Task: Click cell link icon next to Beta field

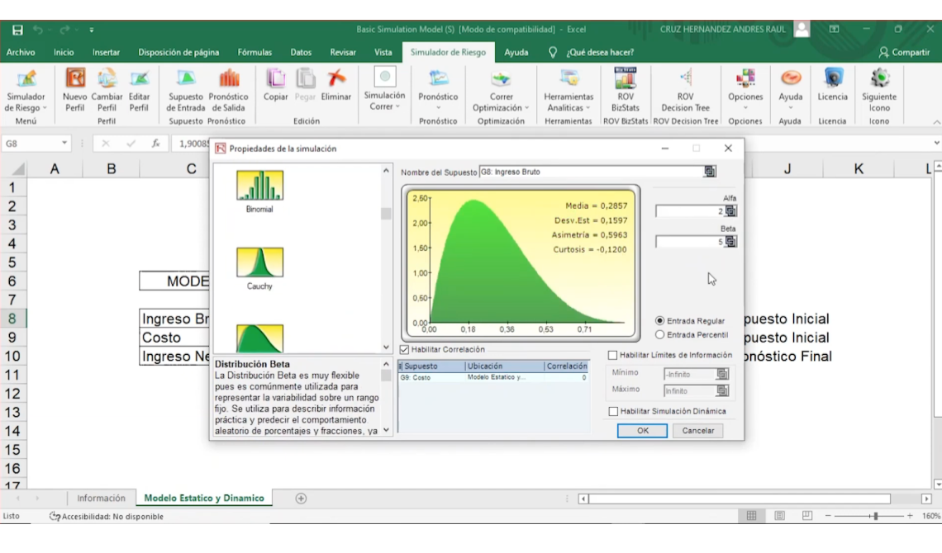Action: (x=730, y=242)
